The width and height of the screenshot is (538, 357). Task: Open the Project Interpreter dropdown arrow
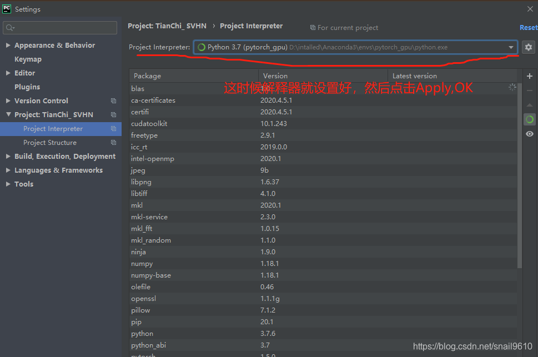(x=511, y=47)
